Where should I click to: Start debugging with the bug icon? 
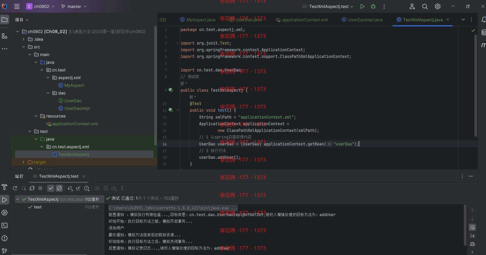[x=373, y=6]
